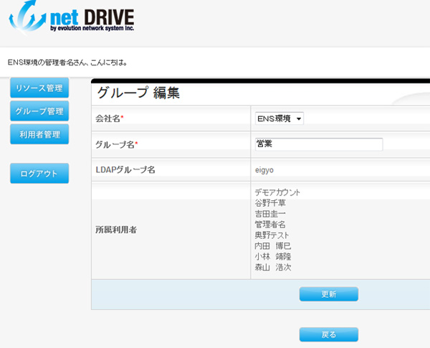The image size is (430, 348).
Task: Click the グループ 編集 heading
Action: pos(138,93)
